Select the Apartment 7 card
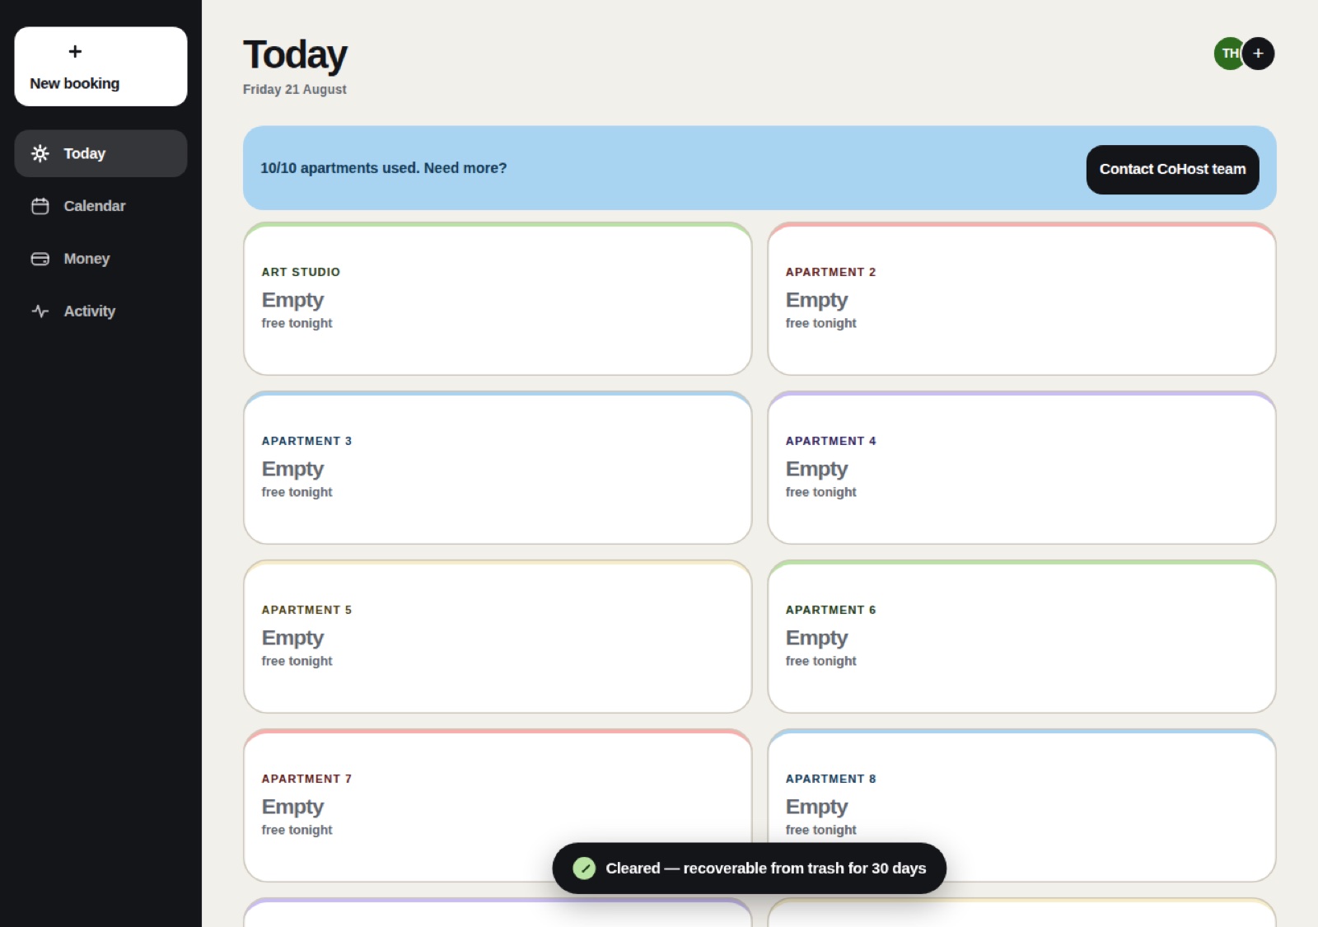This screenshot has width=1318, height=927. (x=498, y=806)
